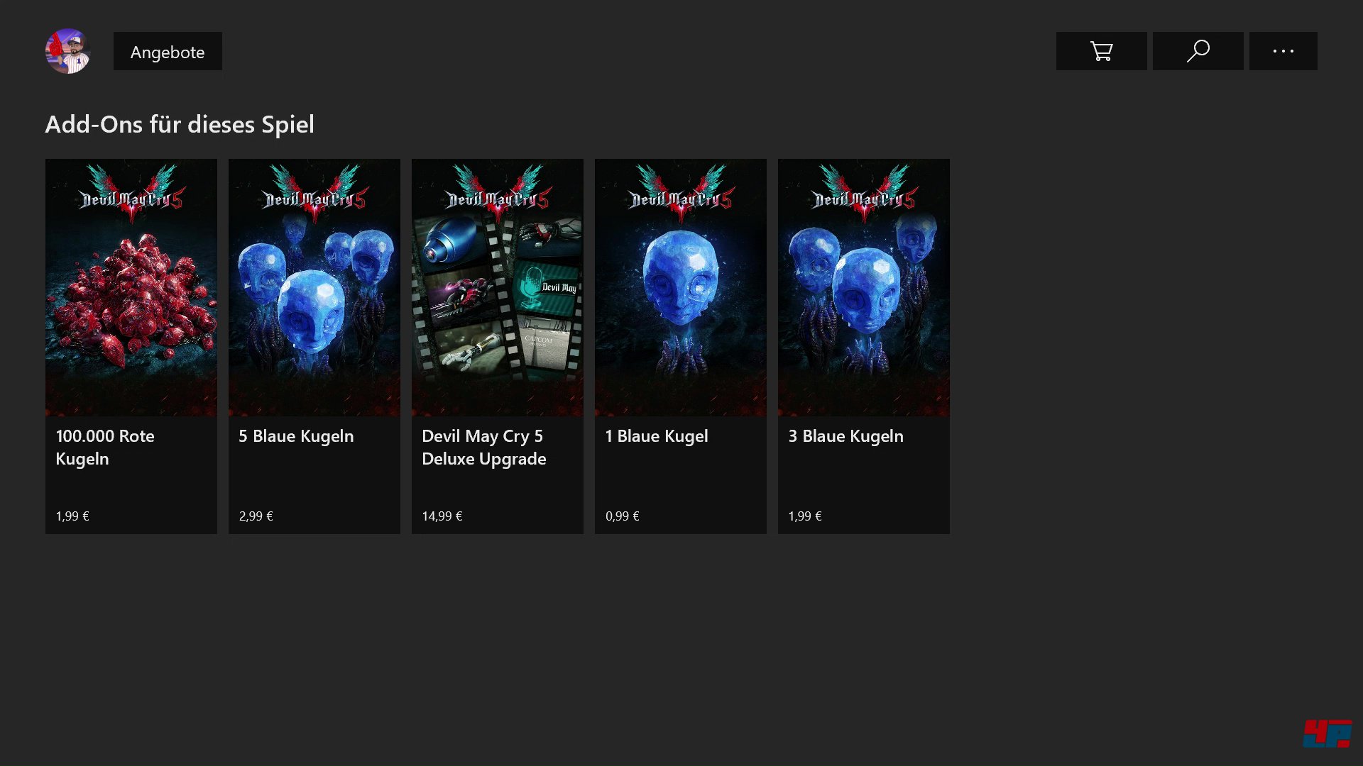
Task: Click the user profile avatar
Action: tap(67, 51)
